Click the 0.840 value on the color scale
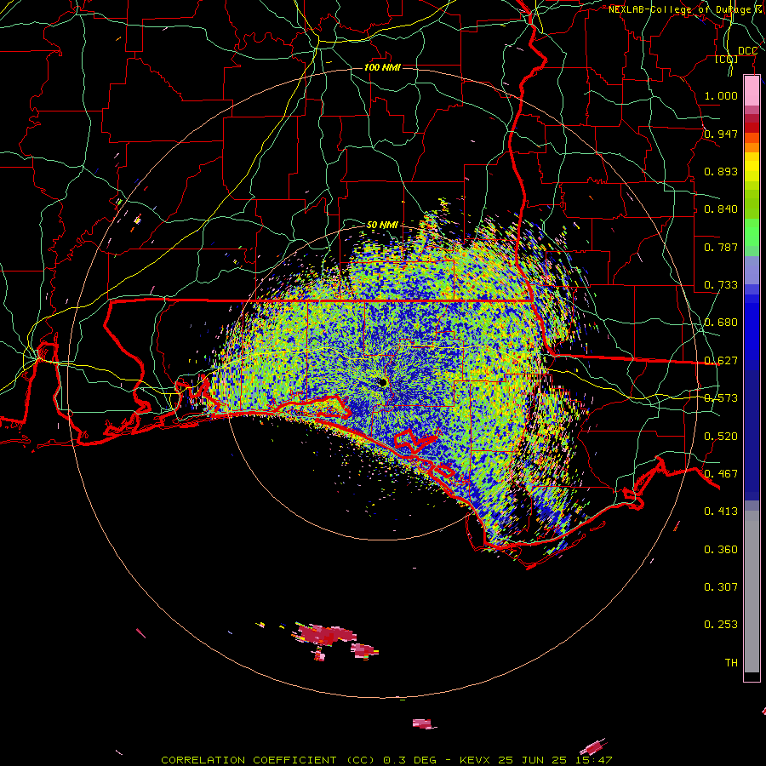 pos(721,209)
